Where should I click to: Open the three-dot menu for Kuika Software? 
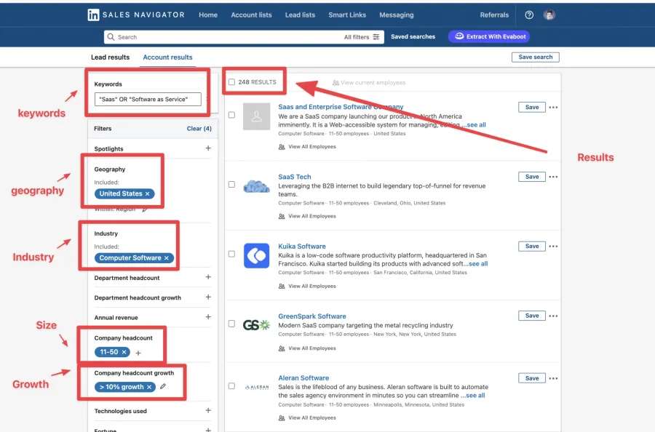pos(554,247)
